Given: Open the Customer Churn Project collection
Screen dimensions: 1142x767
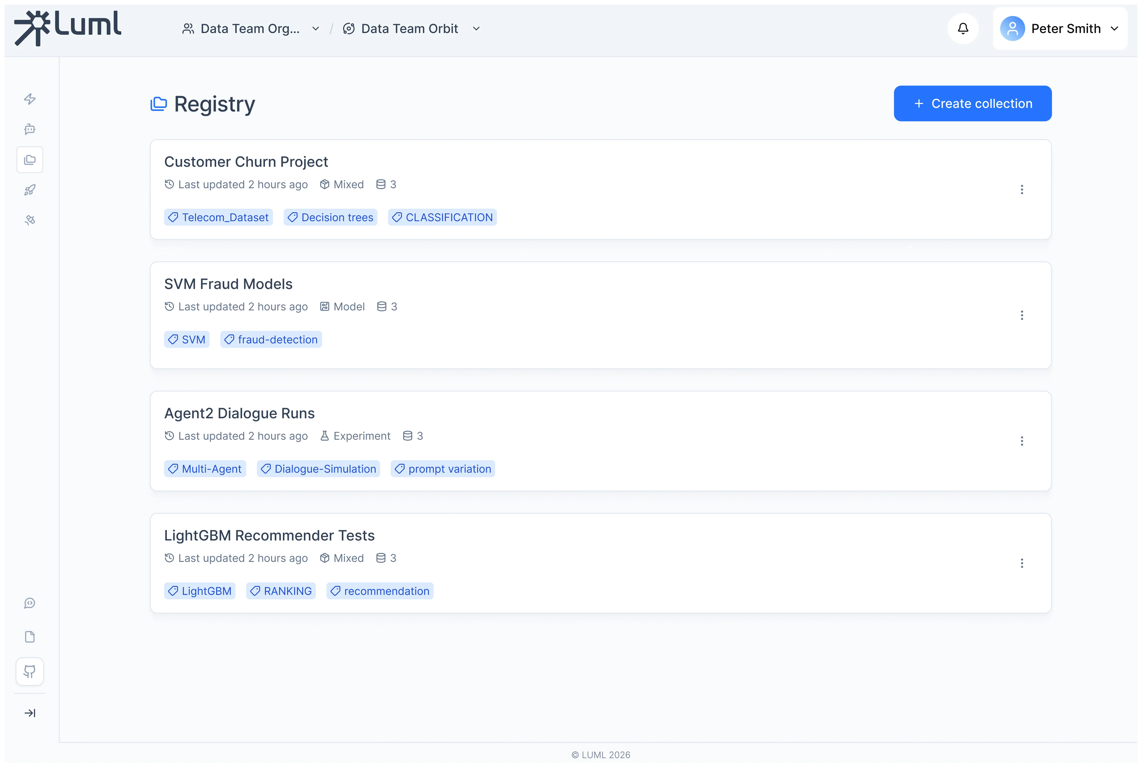Looking at the screenshot, I should (x=246, y=161).
